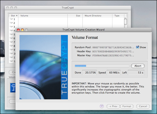The width and height of the screenshot is (157, 114).
Task: Click the formatting progress bar
Action: click(102, 66)
